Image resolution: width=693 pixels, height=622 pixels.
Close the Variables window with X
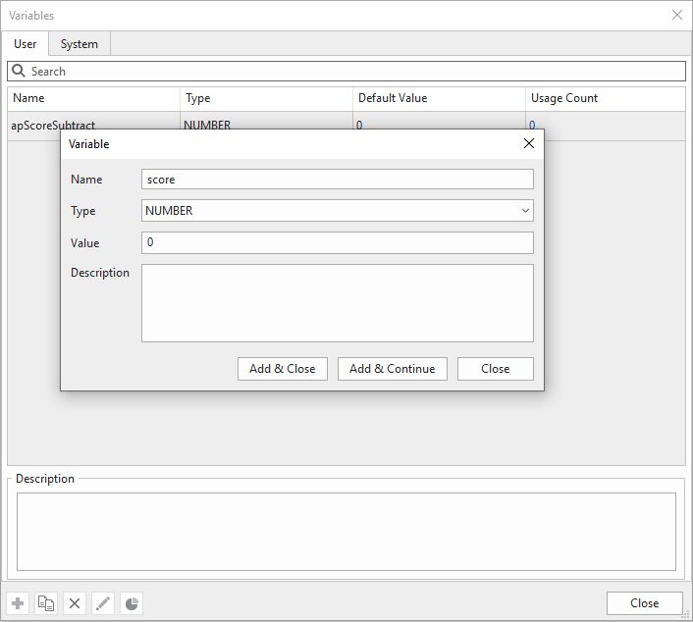(677, 15)
